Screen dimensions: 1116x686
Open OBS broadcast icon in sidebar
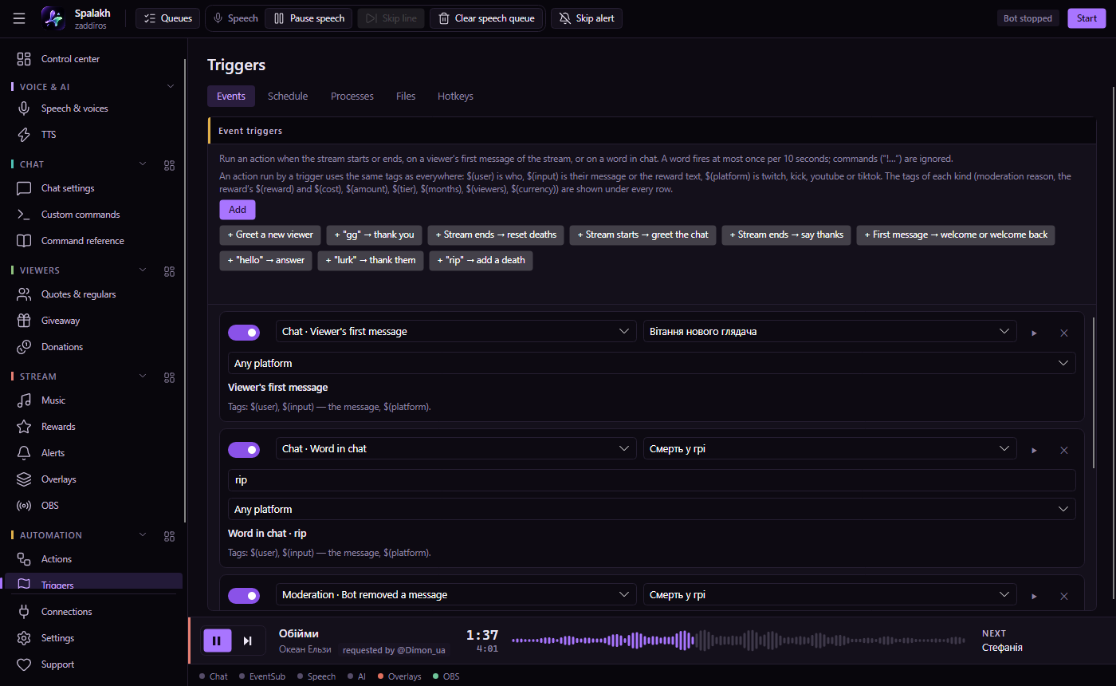tap(25, 506)
